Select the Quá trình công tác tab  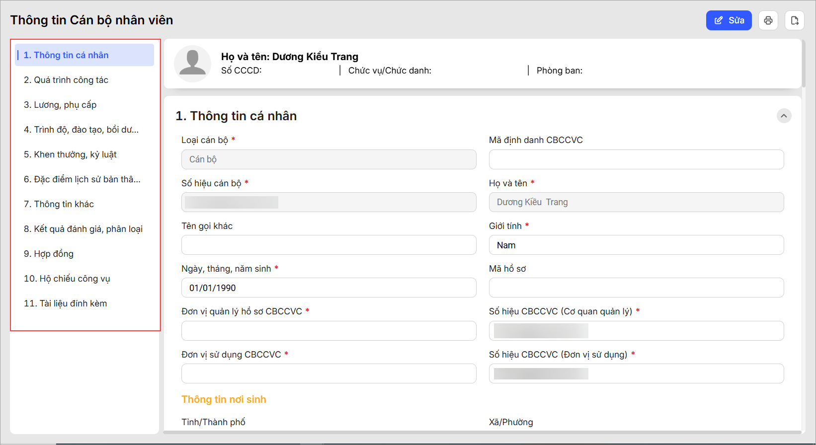click(x=66, y=80)
